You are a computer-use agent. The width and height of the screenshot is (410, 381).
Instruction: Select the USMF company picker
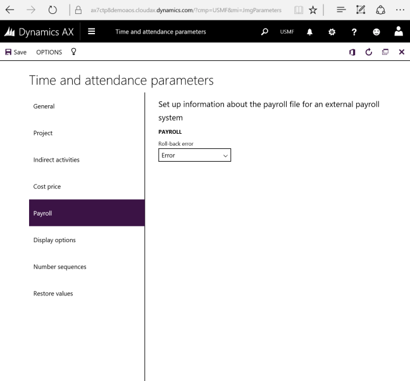pyautogui.click(x=287, y=32)
